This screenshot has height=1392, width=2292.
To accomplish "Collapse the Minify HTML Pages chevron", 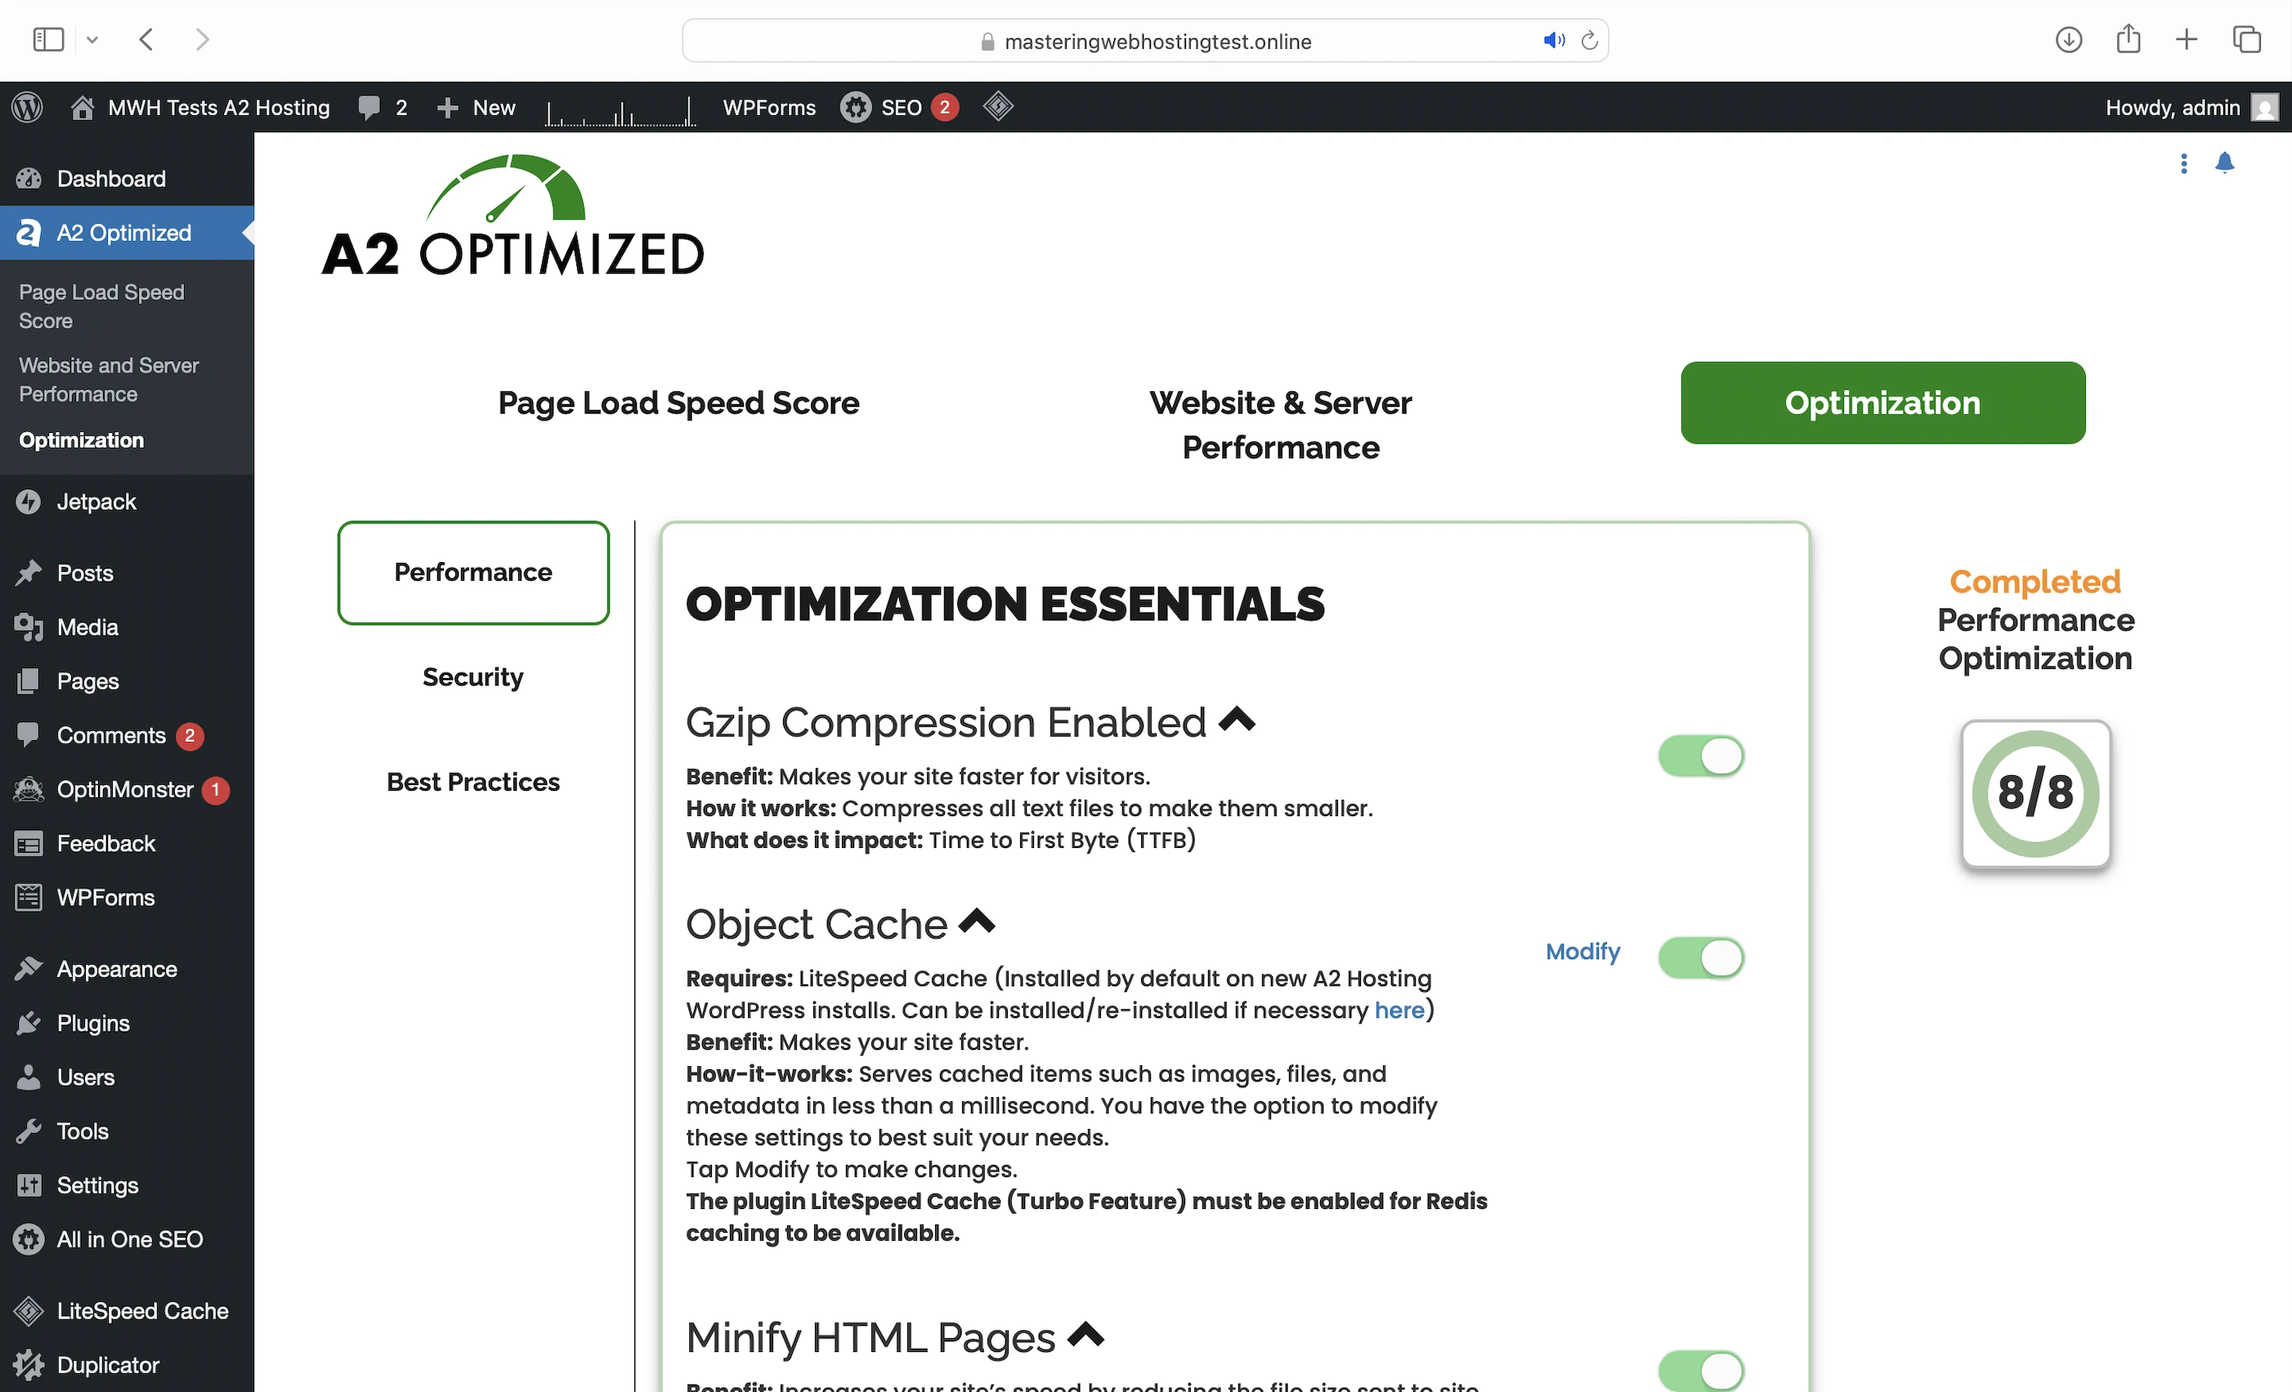I will [x=1085, y=1336].
